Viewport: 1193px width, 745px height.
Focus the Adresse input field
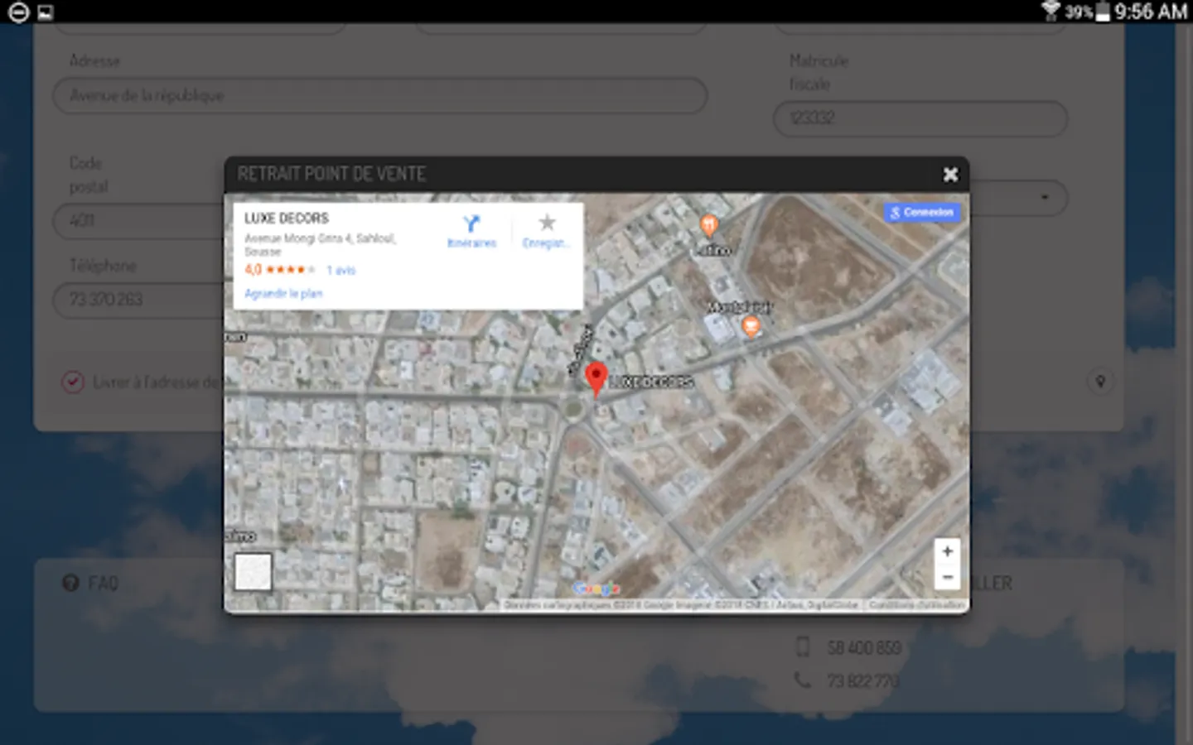379,96
